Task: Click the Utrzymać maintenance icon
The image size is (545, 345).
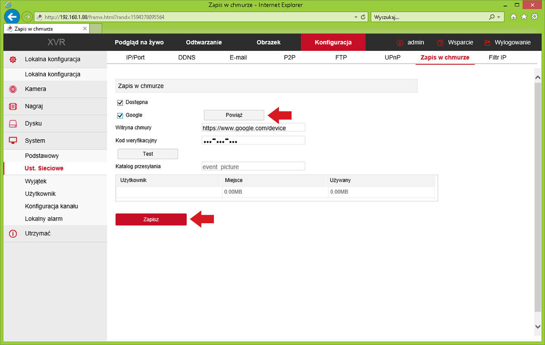Action: point(13,234)
